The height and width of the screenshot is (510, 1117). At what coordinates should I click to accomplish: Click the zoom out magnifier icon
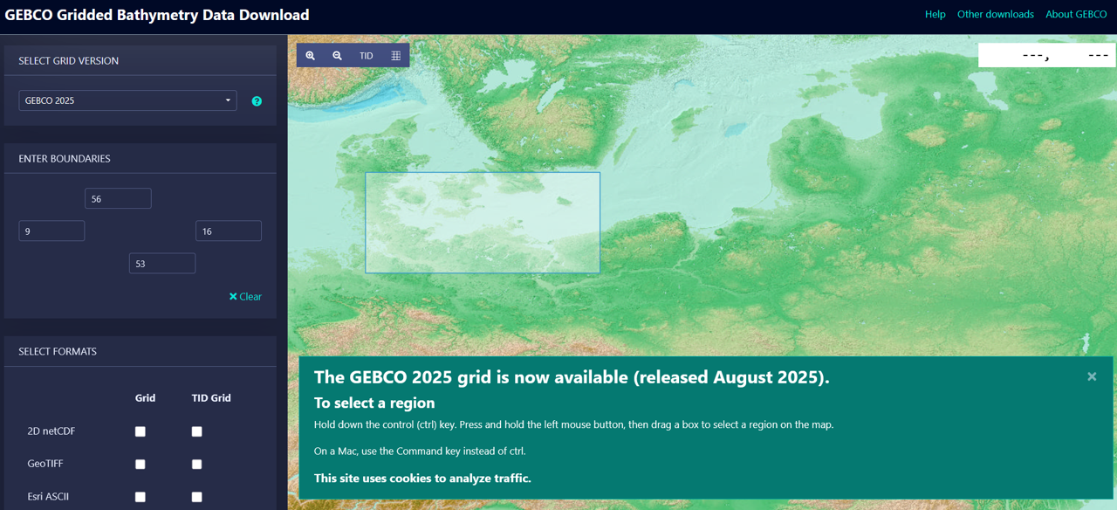pos(337,56)
